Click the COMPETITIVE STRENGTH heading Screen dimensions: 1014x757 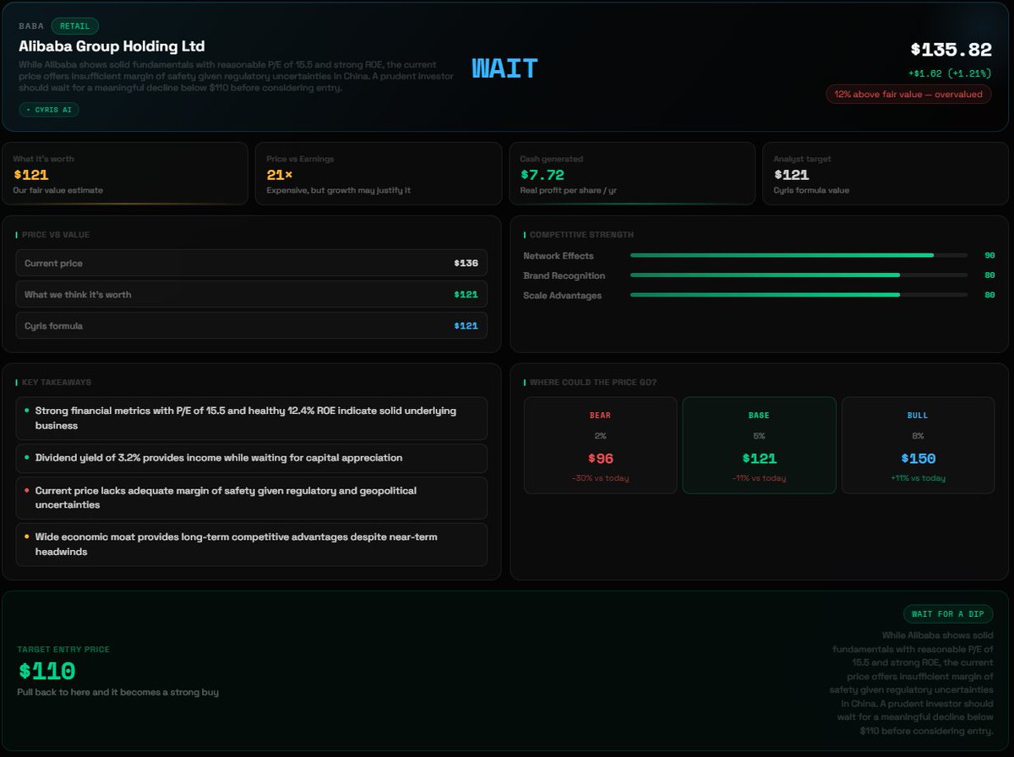(x=581, y=235)
